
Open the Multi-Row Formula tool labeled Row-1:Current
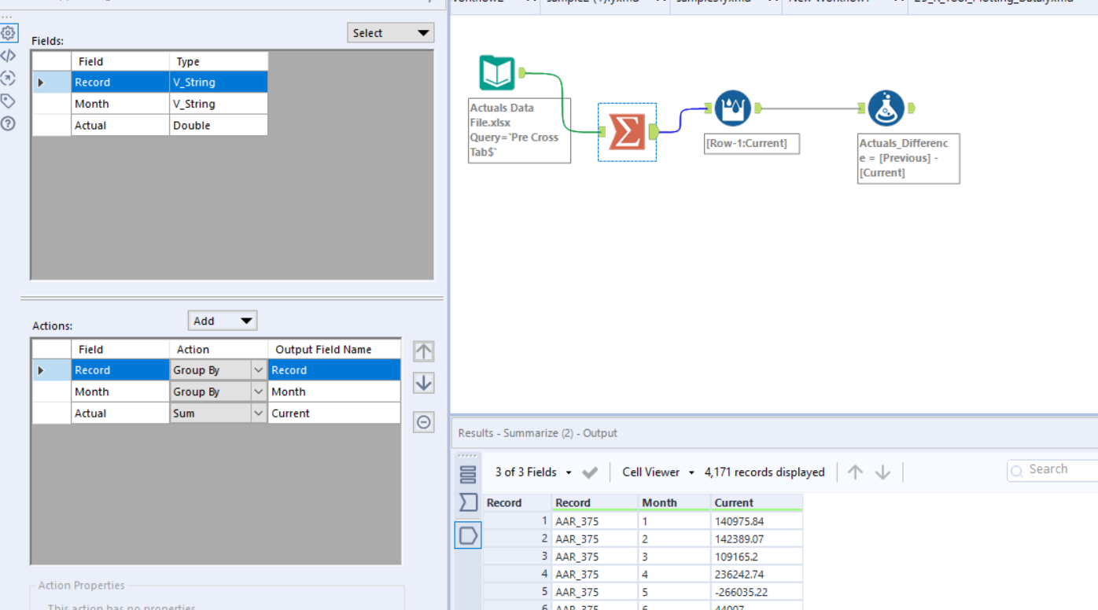tap(731, 108)
